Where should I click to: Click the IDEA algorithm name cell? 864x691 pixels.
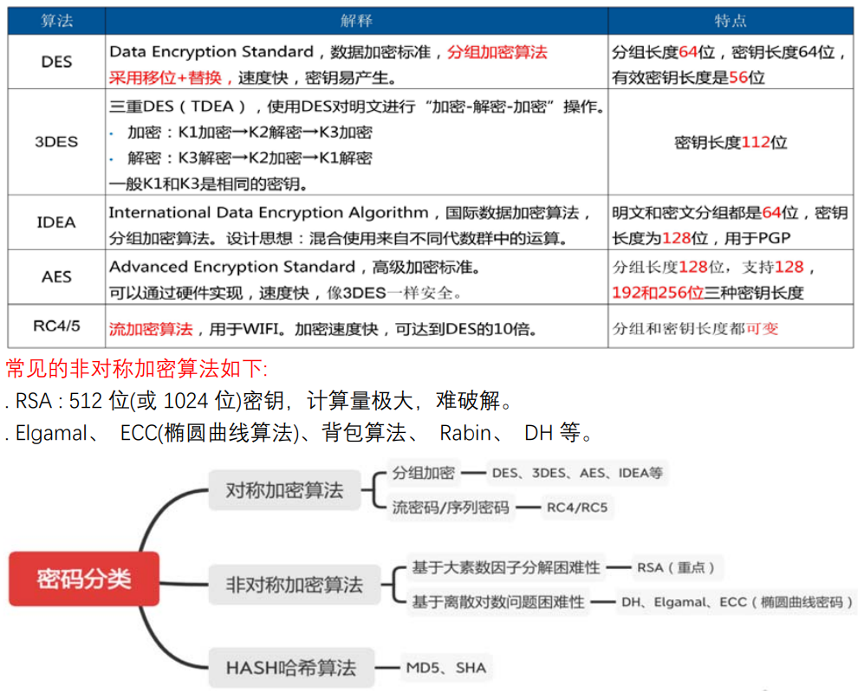point(56,222)
